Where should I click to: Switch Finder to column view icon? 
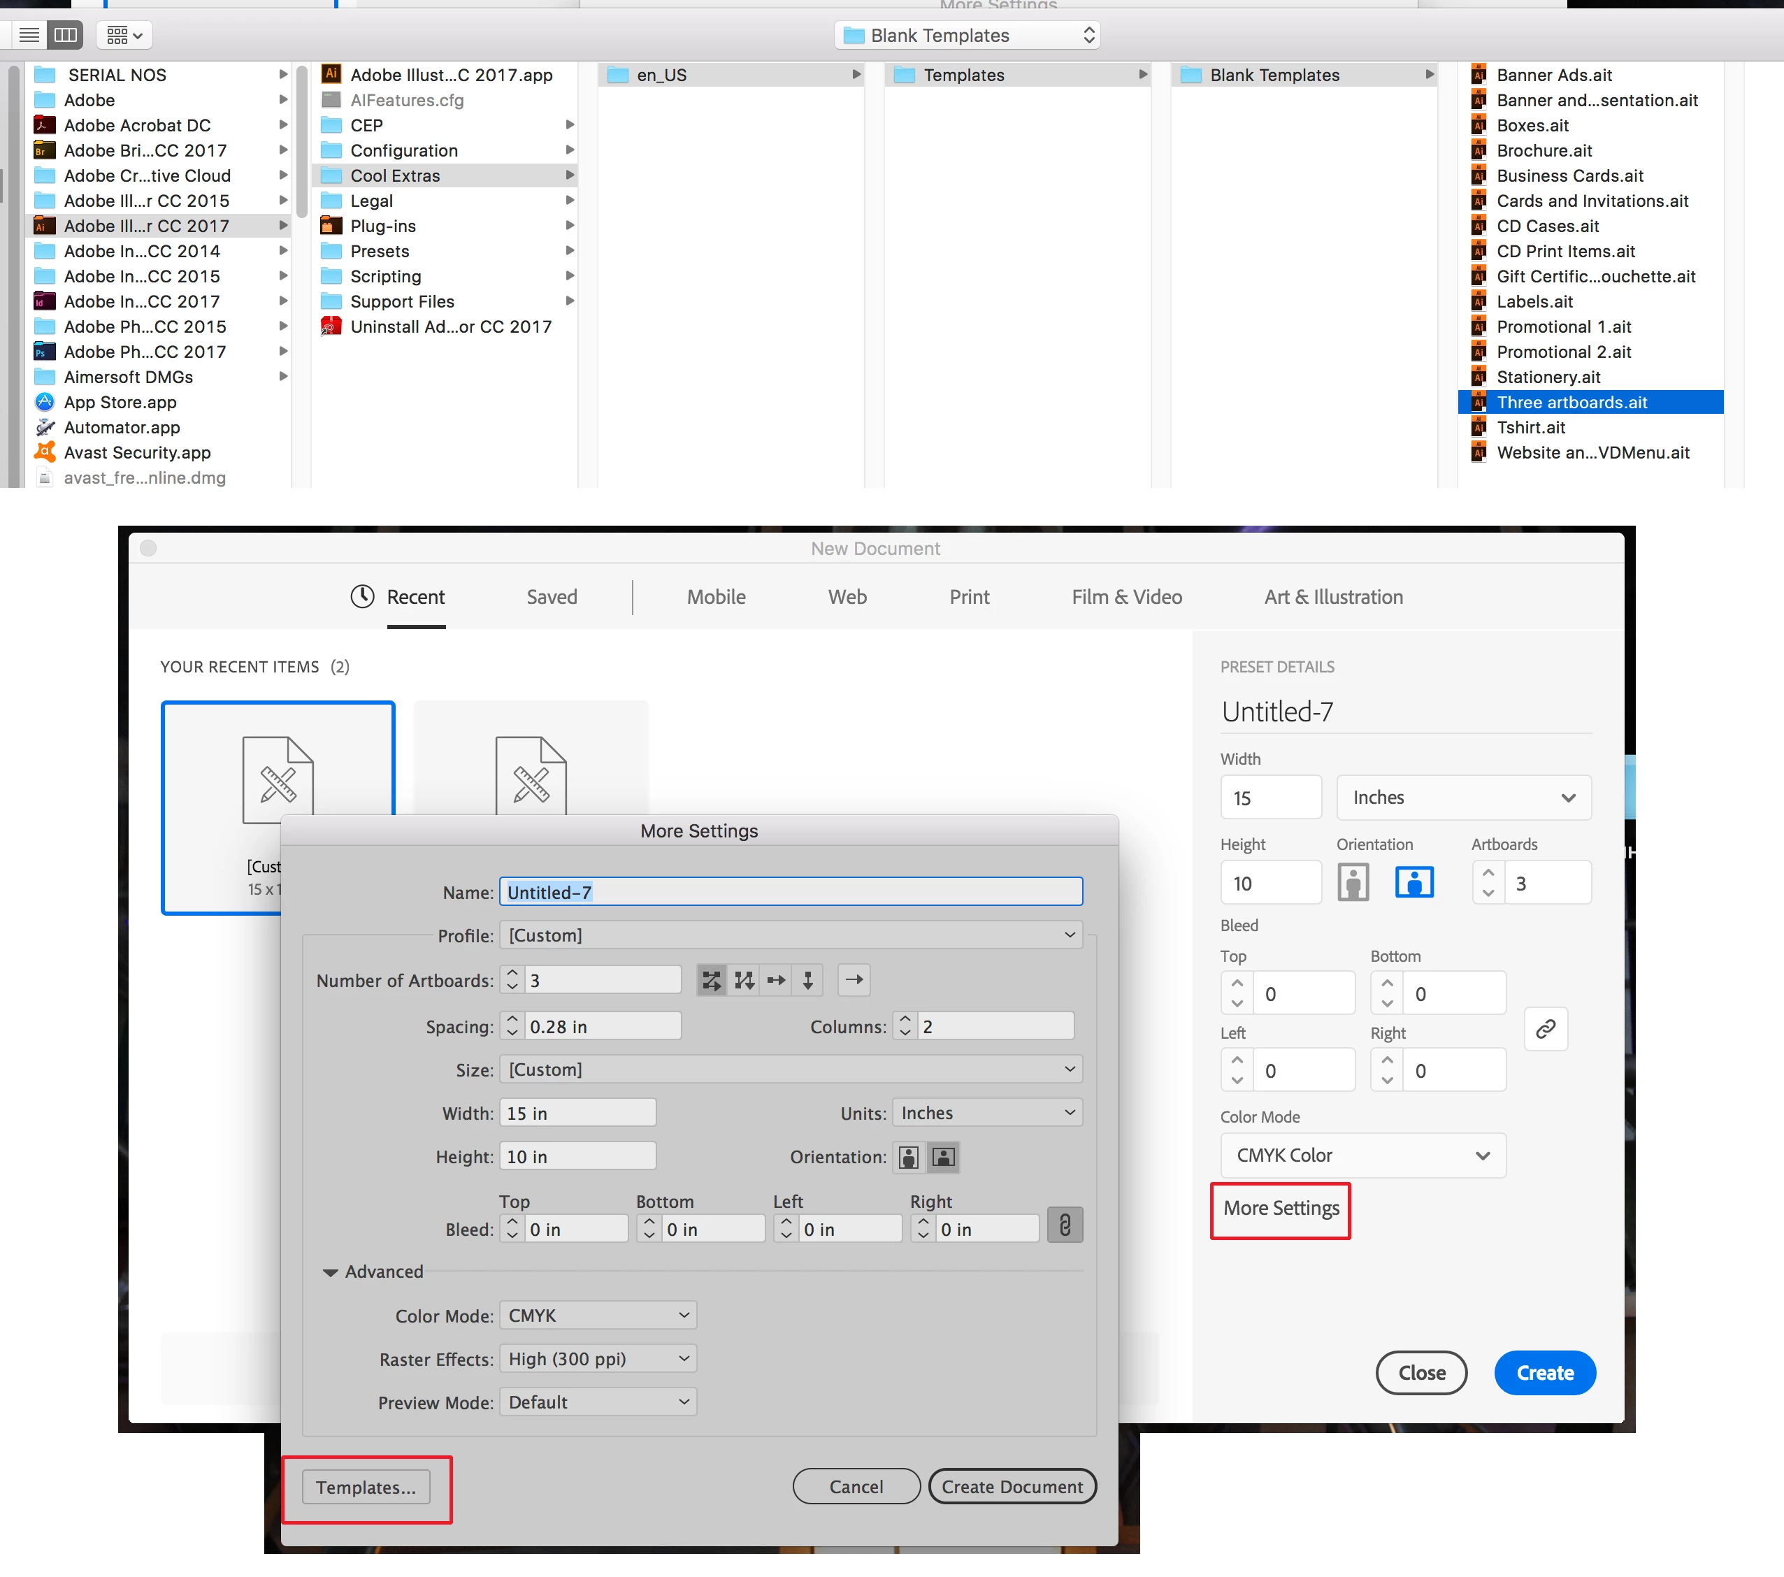coord(66,35)
